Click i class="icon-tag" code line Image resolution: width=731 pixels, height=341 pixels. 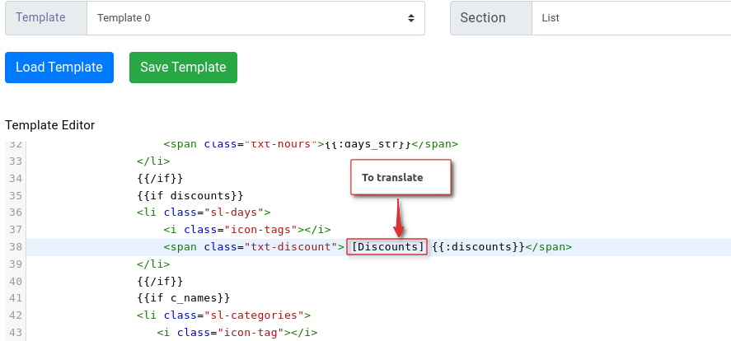(237, 333)
